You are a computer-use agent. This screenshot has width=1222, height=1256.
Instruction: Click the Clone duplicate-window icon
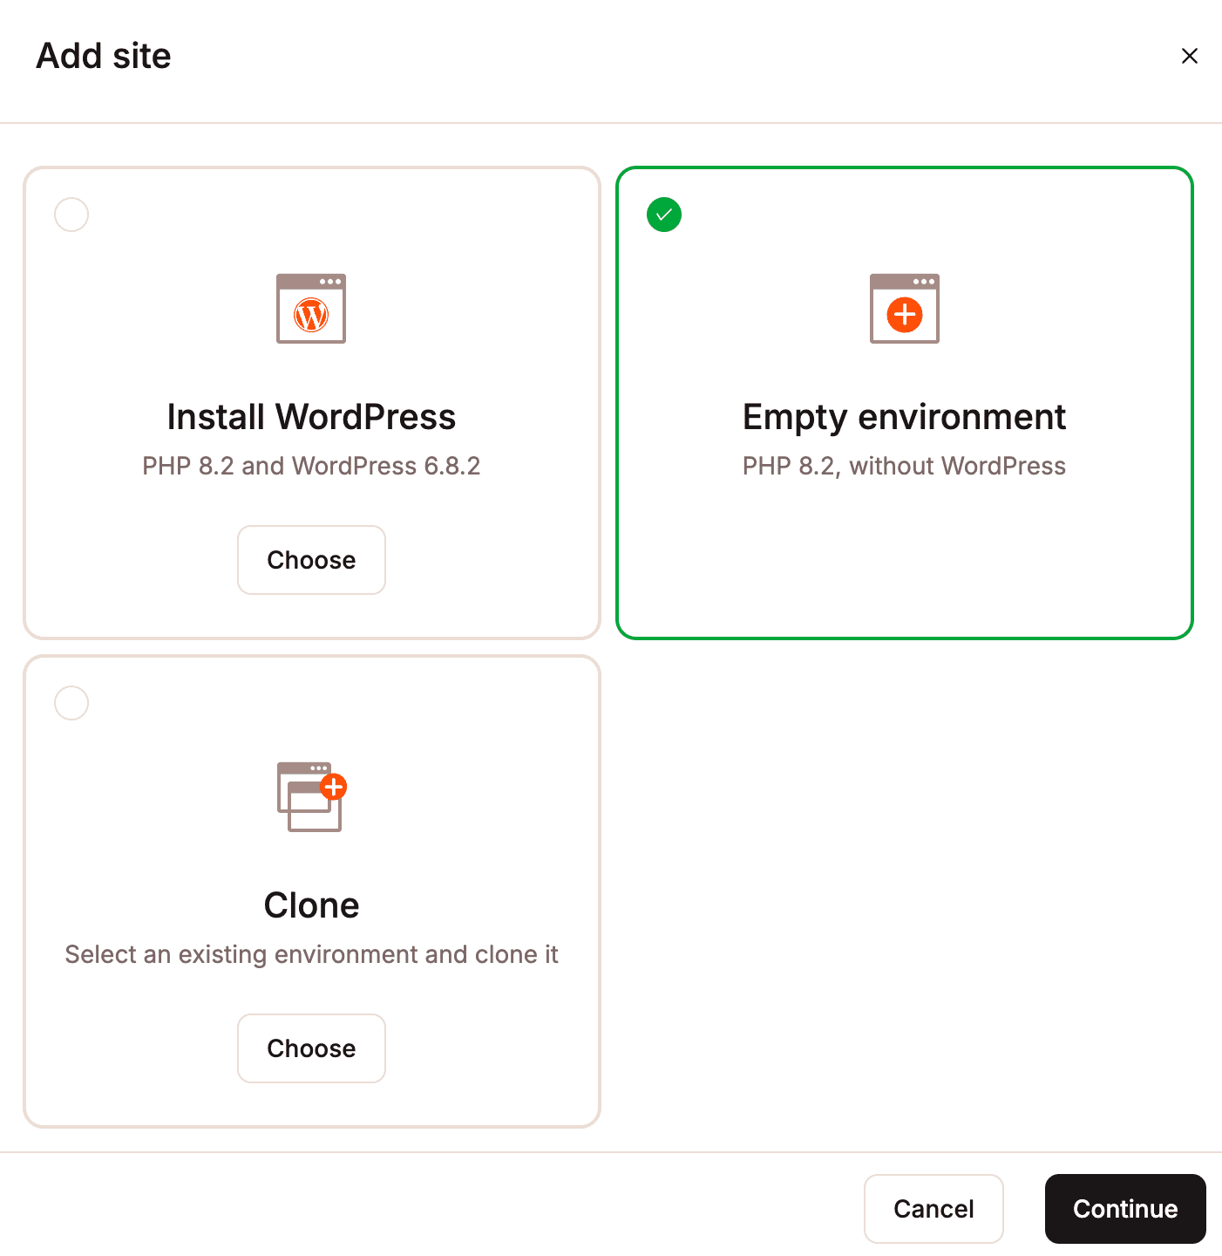pos(309,795)
